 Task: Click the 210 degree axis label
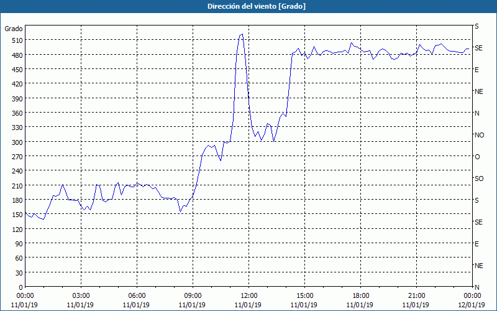coord(17,186)
